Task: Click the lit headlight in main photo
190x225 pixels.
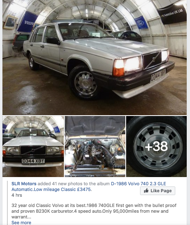Action: [133, 64]
